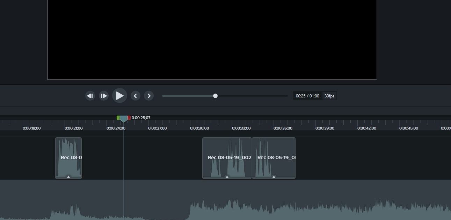Screen dimensions: 451x220
Task: Jump to next clip with right chevron
Action: (149, 96)
